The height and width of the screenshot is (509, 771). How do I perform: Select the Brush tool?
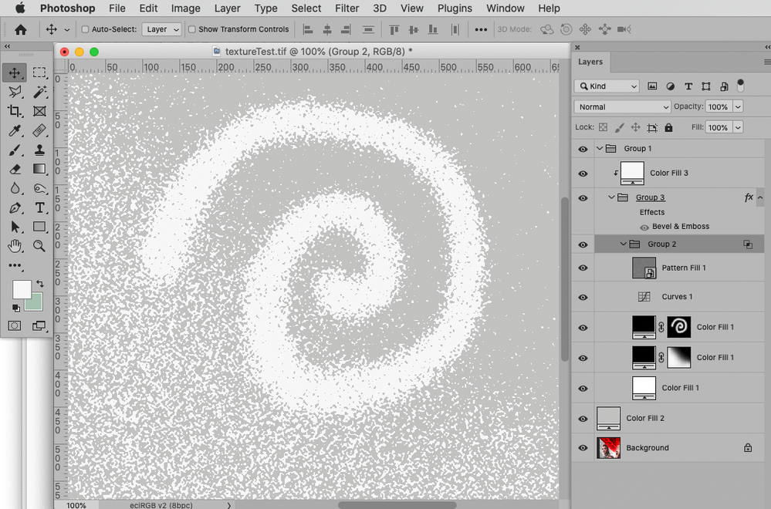coord(14,150)
